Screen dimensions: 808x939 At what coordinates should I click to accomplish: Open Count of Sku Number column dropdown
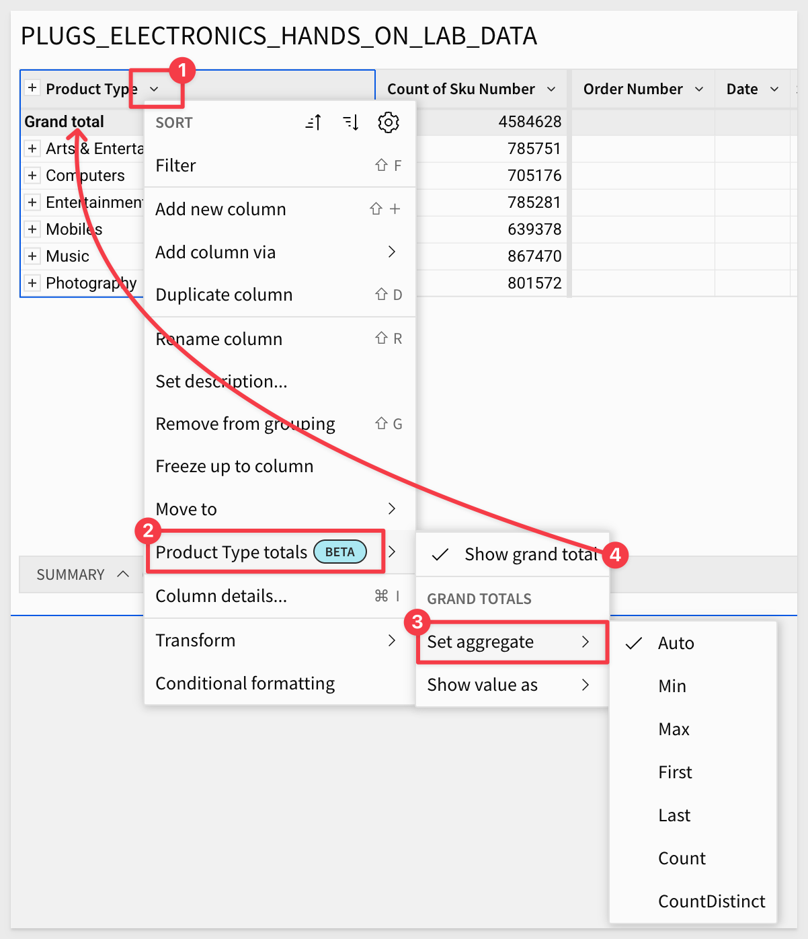coord(551,89)
